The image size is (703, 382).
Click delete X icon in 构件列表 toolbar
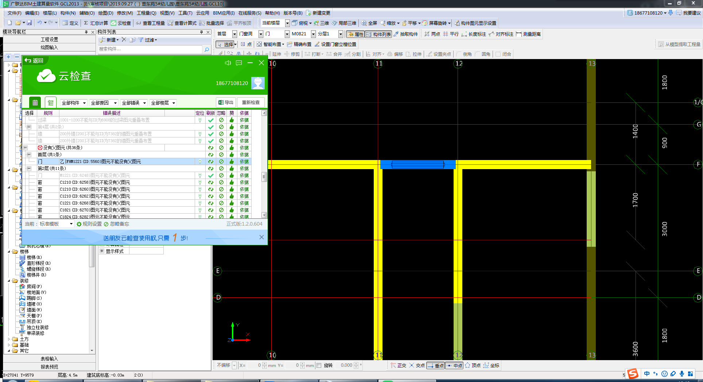(x=124, y=40)
